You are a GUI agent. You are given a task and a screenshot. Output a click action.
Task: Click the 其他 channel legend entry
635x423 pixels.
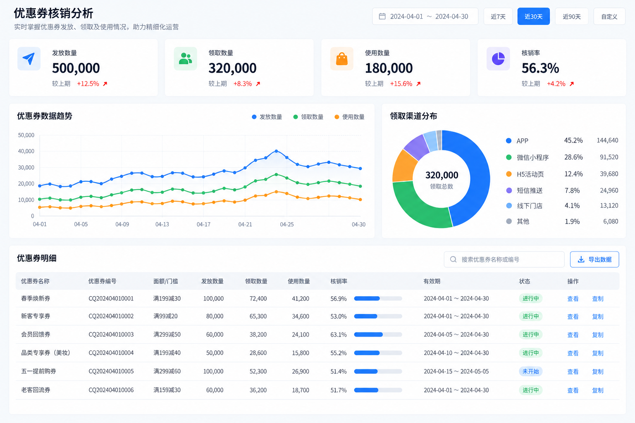(518, 221)
